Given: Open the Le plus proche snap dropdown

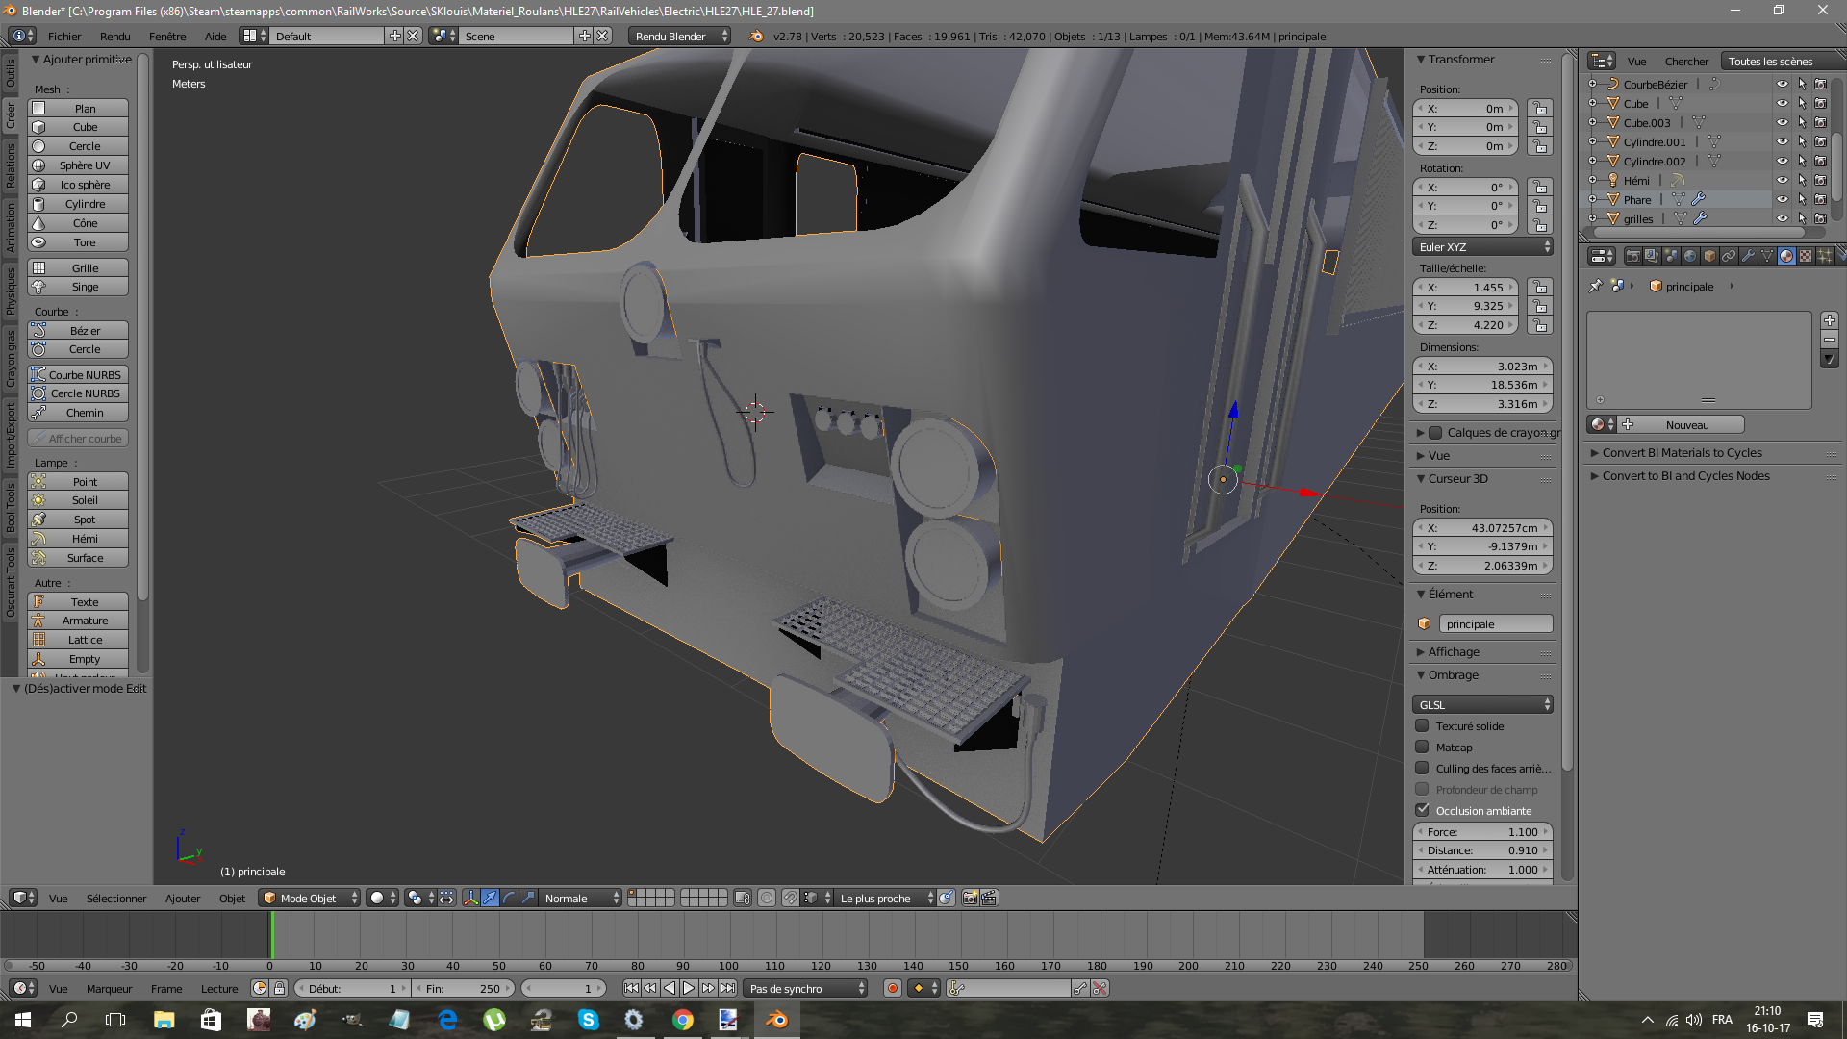Looking at the screenshot, I should coord(884,898).
